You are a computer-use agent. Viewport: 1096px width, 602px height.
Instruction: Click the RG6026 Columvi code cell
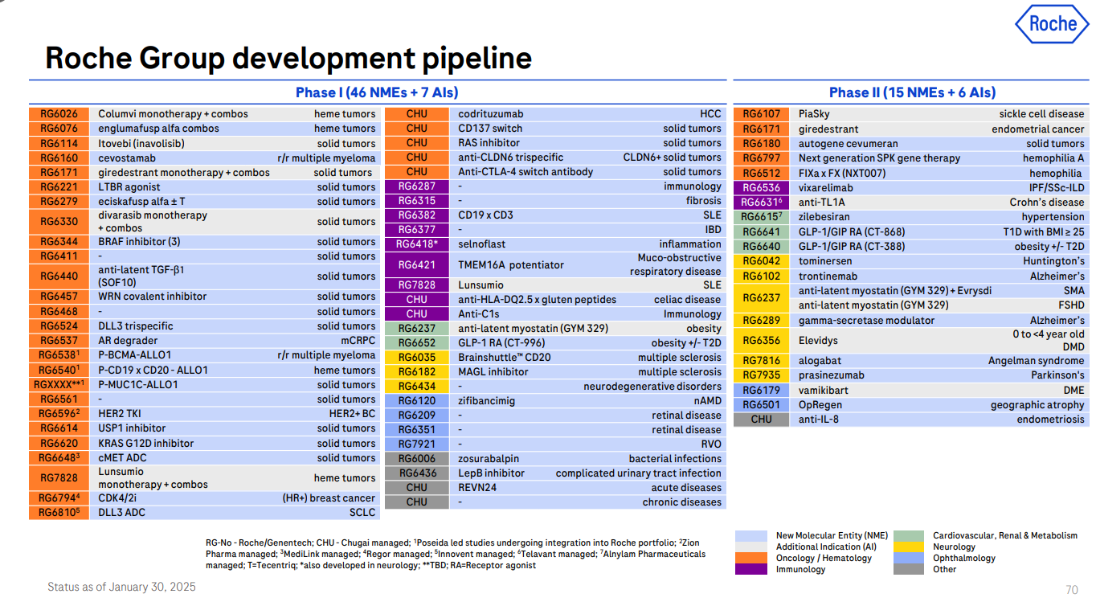59,114
